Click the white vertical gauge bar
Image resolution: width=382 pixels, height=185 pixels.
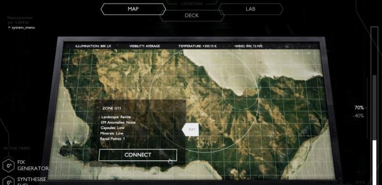374,162
